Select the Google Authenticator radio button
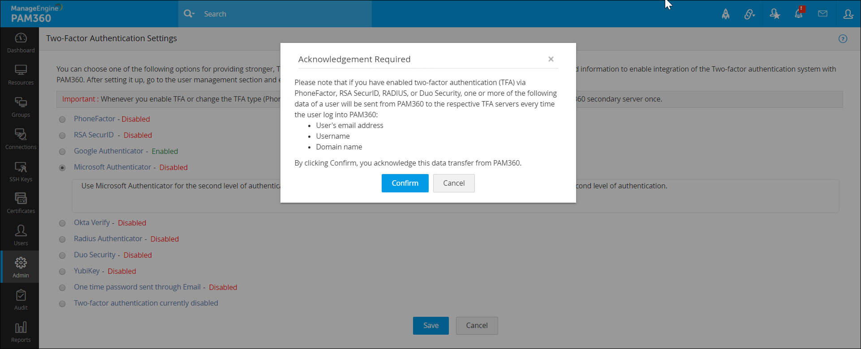 click(62, 152)
